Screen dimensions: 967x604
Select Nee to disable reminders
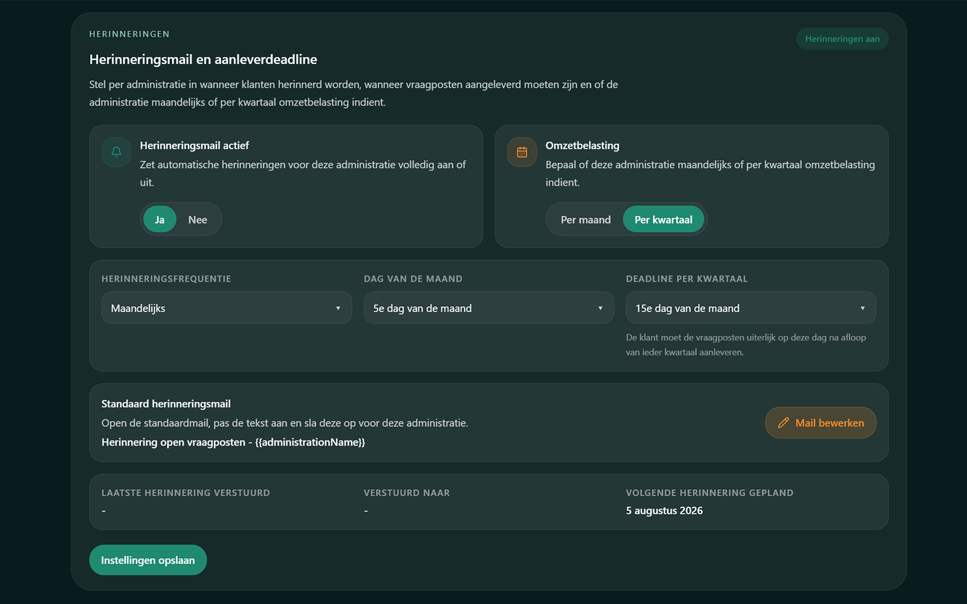pyautogui.click(x=198, y=219)
